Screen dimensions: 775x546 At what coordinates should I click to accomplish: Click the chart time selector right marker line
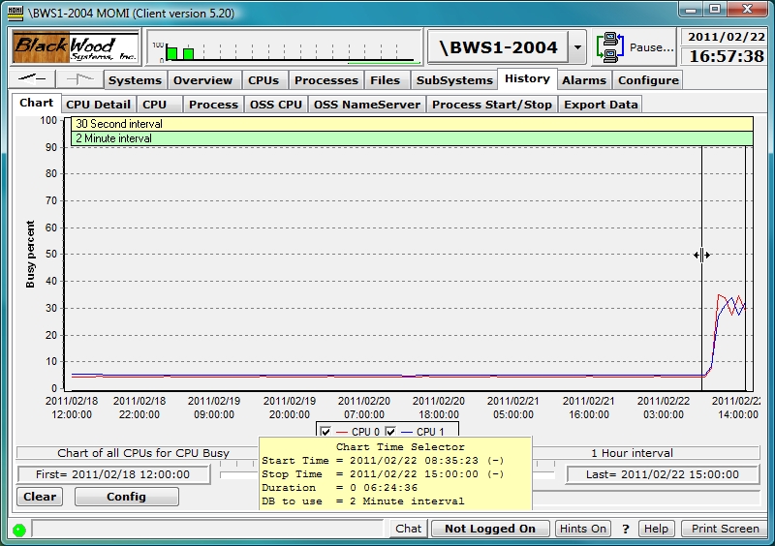(745, 268)
